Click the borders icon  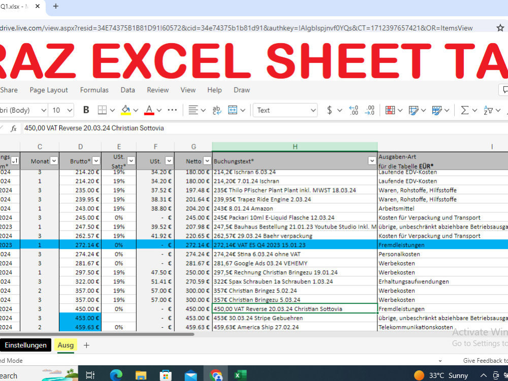click(102, 110)
